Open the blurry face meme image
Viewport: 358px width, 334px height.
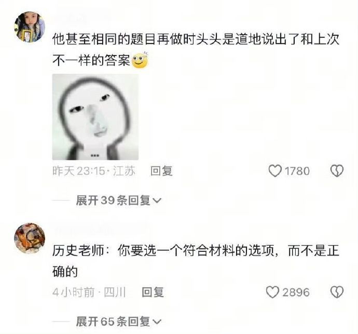pos(95,117)
